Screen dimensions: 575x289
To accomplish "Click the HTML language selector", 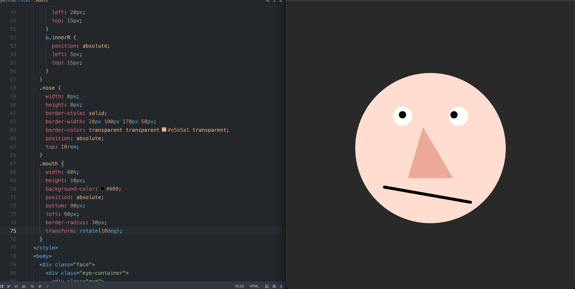I will pyautogui.click(x=254, y=286).
